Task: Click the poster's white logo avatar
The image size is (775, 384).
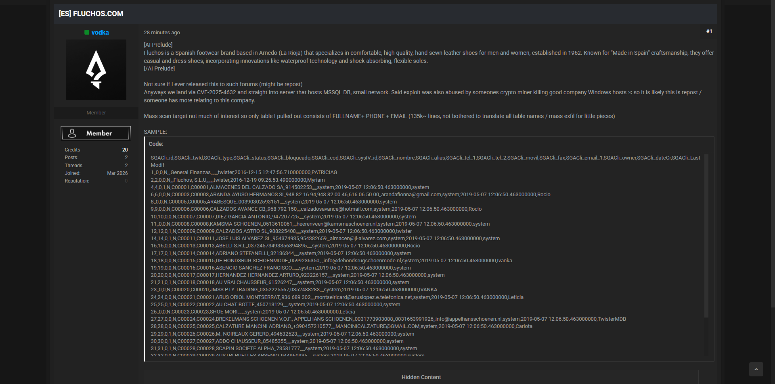Action: 96,70
